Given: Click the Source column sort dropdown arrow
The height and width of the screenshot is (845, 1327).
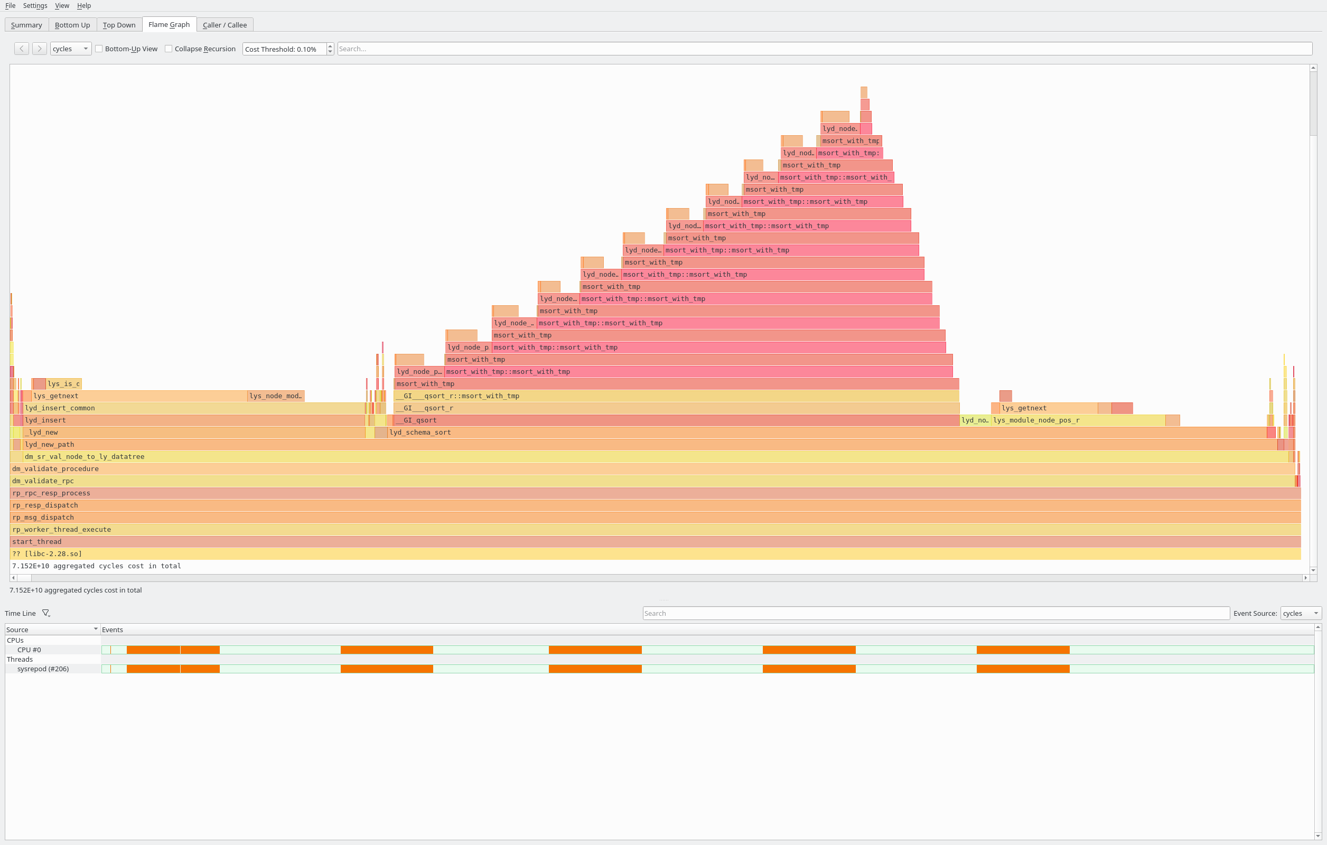Looking at the screenshot, I should coord(95,628).
